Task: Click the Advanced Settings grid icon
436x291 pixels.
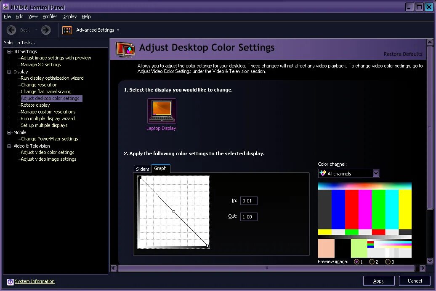Action: (x=67, y=30)
